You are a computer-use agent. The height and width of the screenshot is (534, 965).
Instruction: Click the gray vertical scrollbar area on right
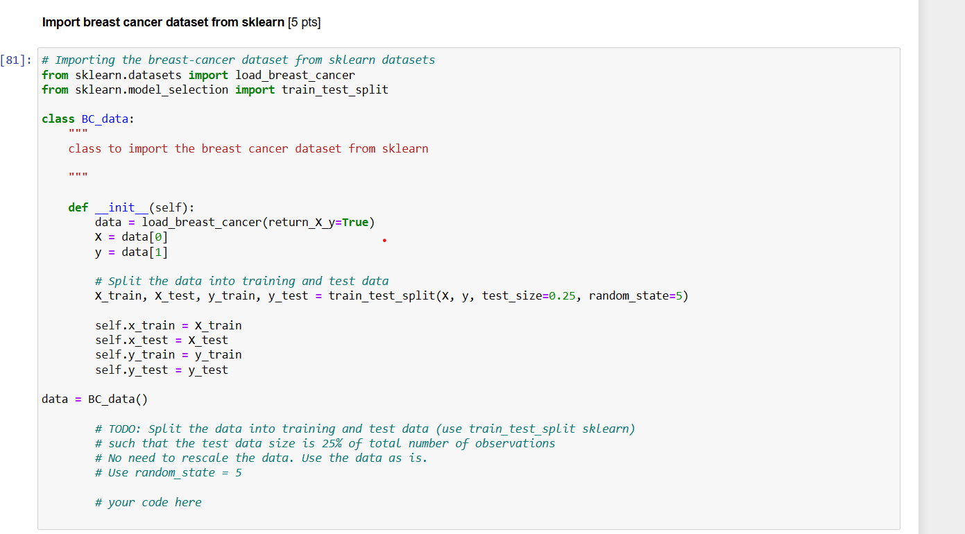(x=941, y=267)
